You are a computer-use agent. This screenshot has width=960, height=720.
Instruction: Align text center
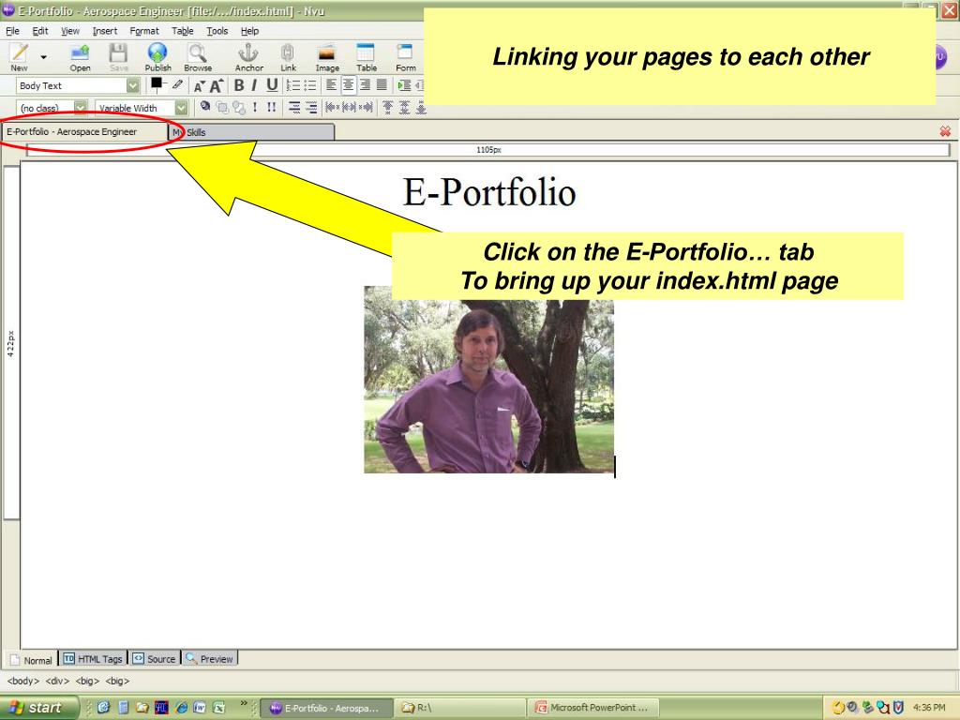click(x=348, y=85)
